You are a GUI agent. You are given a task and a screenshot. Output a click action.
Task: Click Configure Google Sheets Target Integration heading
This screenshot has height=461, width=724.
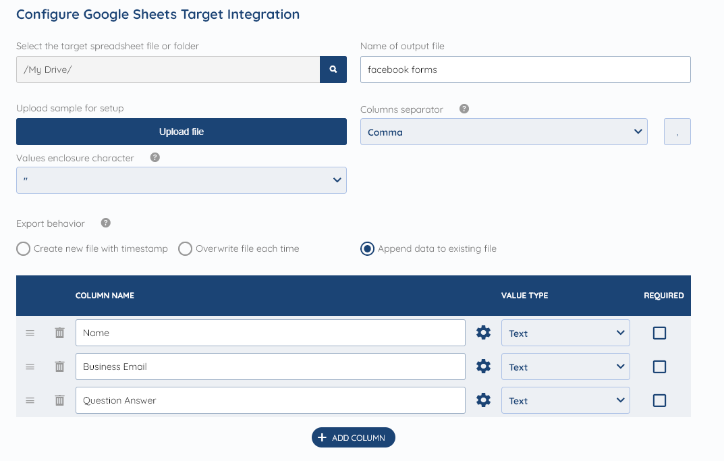tap(158, 14)
